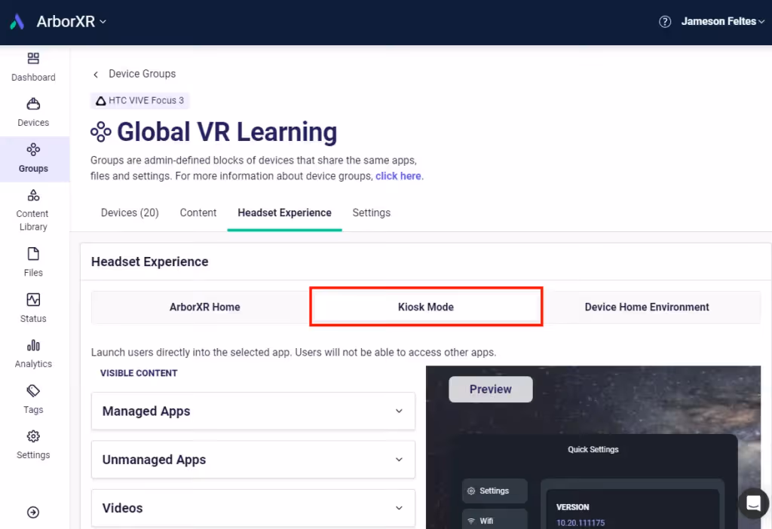Screen dimensions: 772x529
Task: Click the Preview button
Action: (x=490, y=390)
